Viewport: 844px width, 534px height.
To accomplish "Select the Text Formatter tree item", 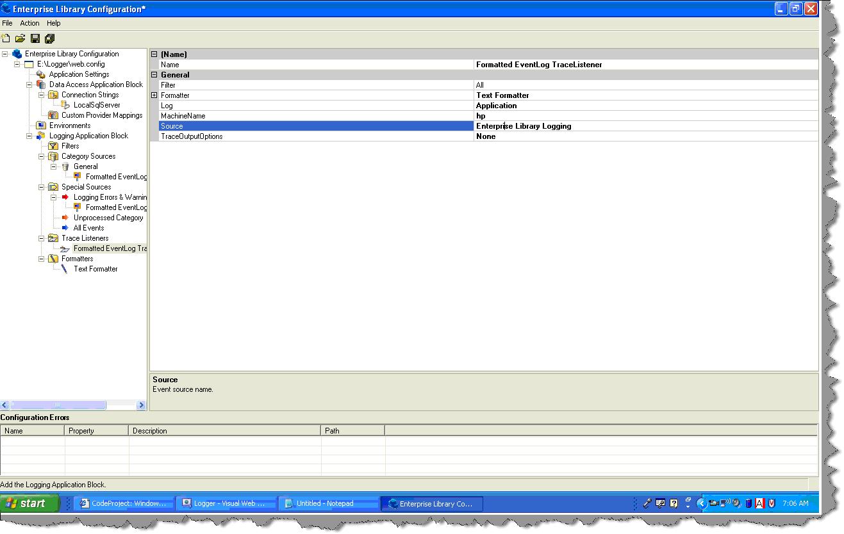I will pos(95,269).
